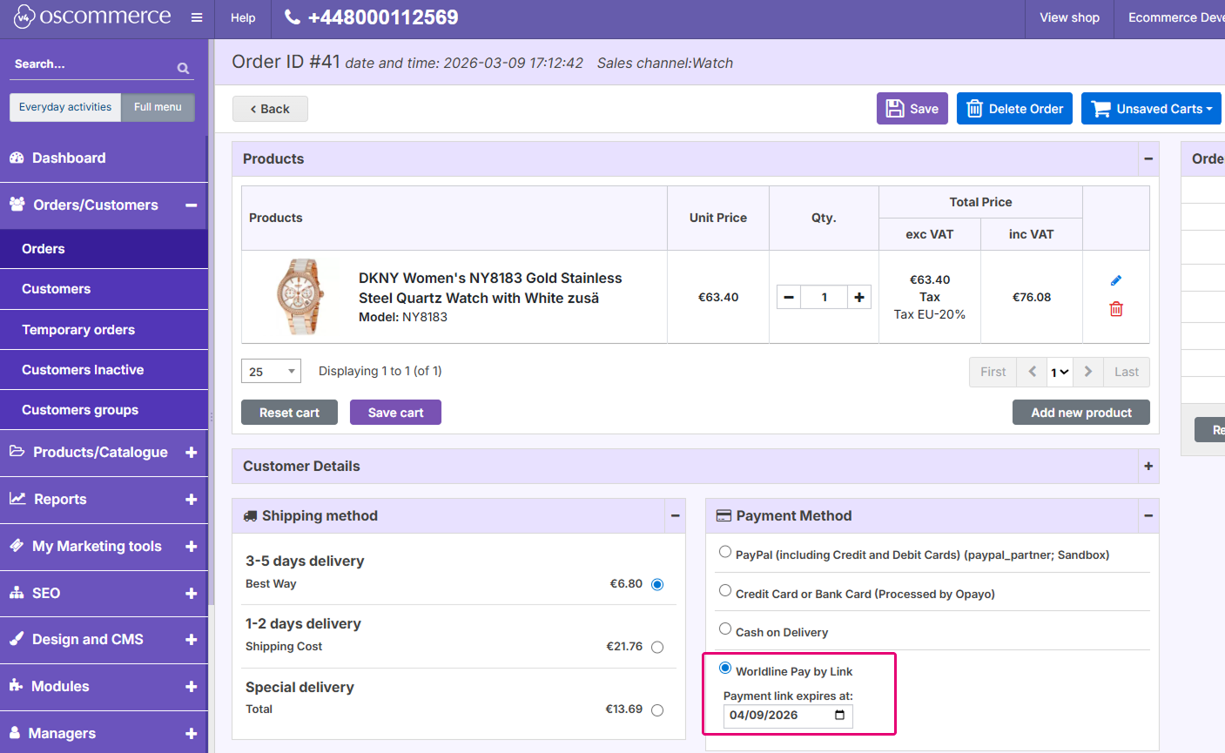Open the Unsaved Carts dropdown
The height and width of the screenshot is (753, 1225).
tap(1151, 109)
